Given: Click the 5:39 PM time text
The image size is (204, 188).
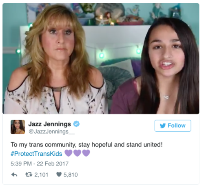Looking at the screenshot, I should (21, 163).
